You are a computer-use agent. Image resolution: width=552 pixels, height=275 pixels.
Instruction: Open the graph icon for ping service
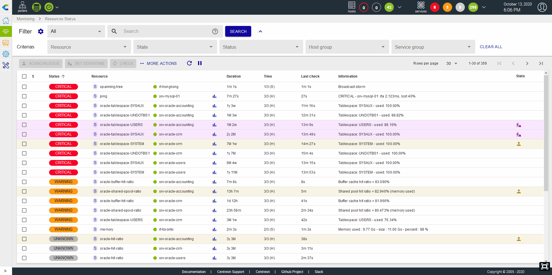tap(215, 96)
